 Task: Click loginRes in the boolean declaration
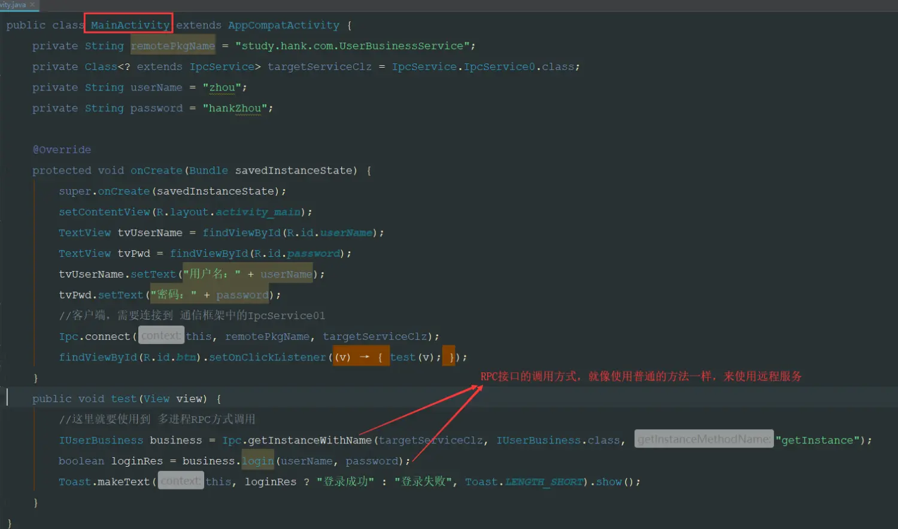point(136,461)
